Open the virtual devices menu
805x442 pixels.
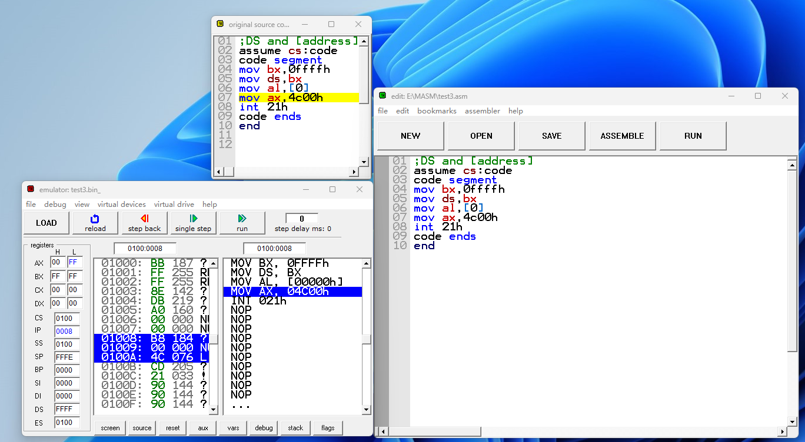(x=122, y=205)
